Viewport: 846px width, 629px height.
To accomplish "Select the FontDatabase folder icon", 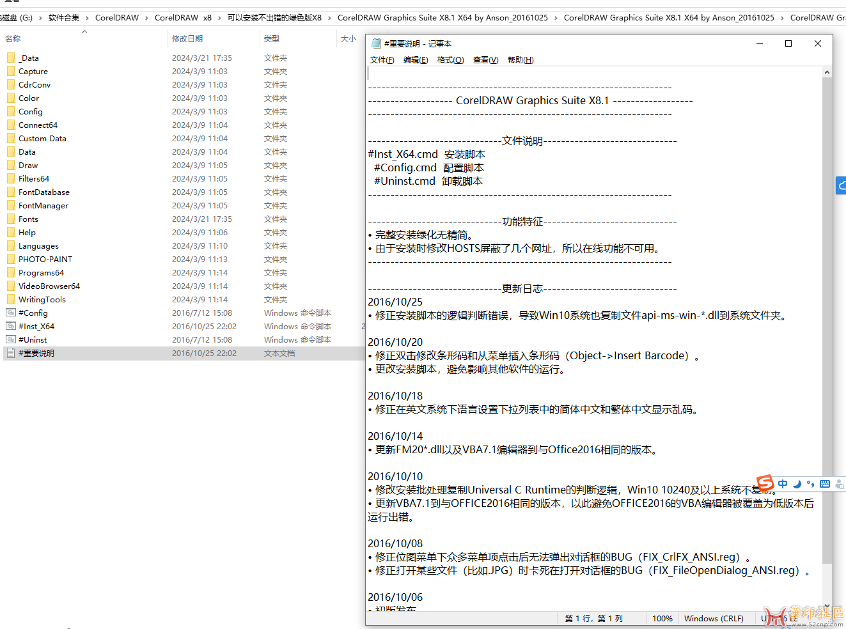I will [x=11, y=192].
